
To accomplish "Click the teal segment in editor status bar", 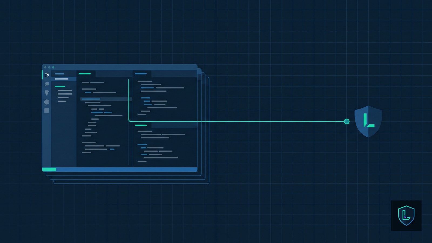I will 49,170.
